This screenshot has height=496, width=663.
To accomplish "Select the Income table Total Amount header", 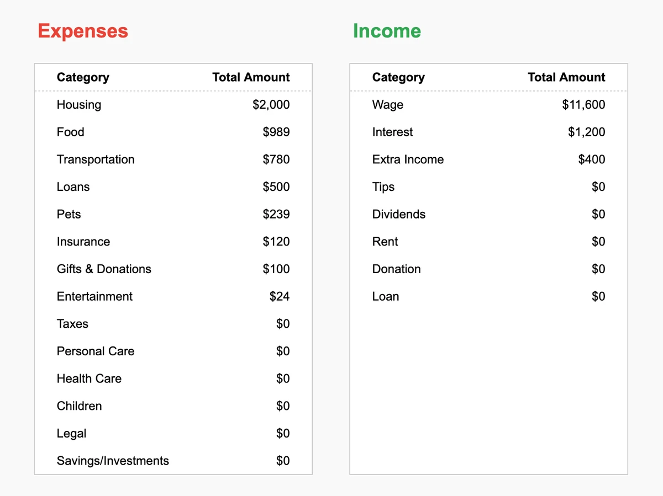I will pyautogui.click(x=566, y=77).
